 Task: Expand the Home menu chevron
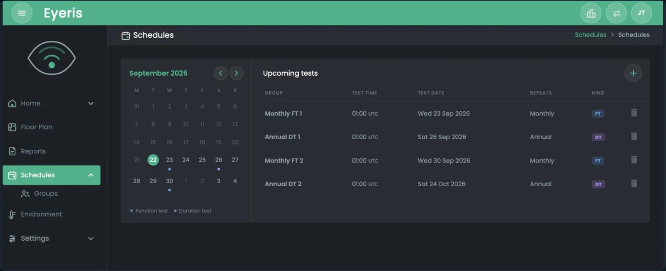coord(91,103)
